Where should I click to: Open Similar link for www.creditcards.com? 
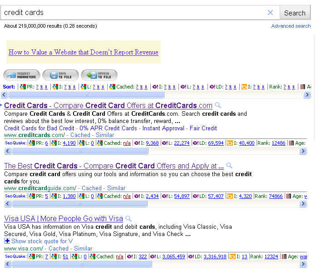[x=105, y=135]
